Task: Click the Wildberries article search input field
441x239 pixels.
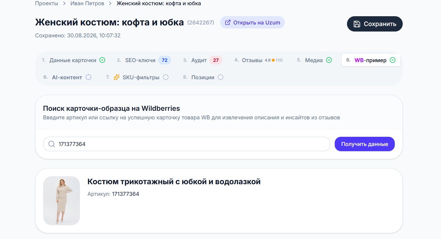Action: (187, 144)
